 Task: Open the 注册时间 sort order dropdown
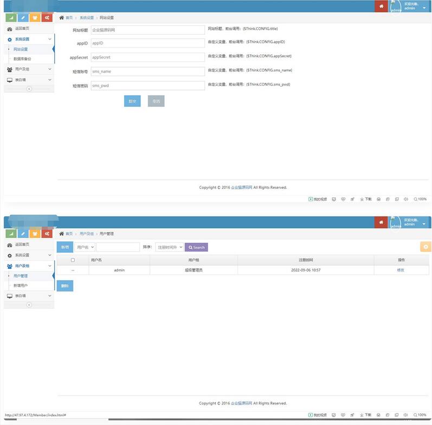click(169, 247)
